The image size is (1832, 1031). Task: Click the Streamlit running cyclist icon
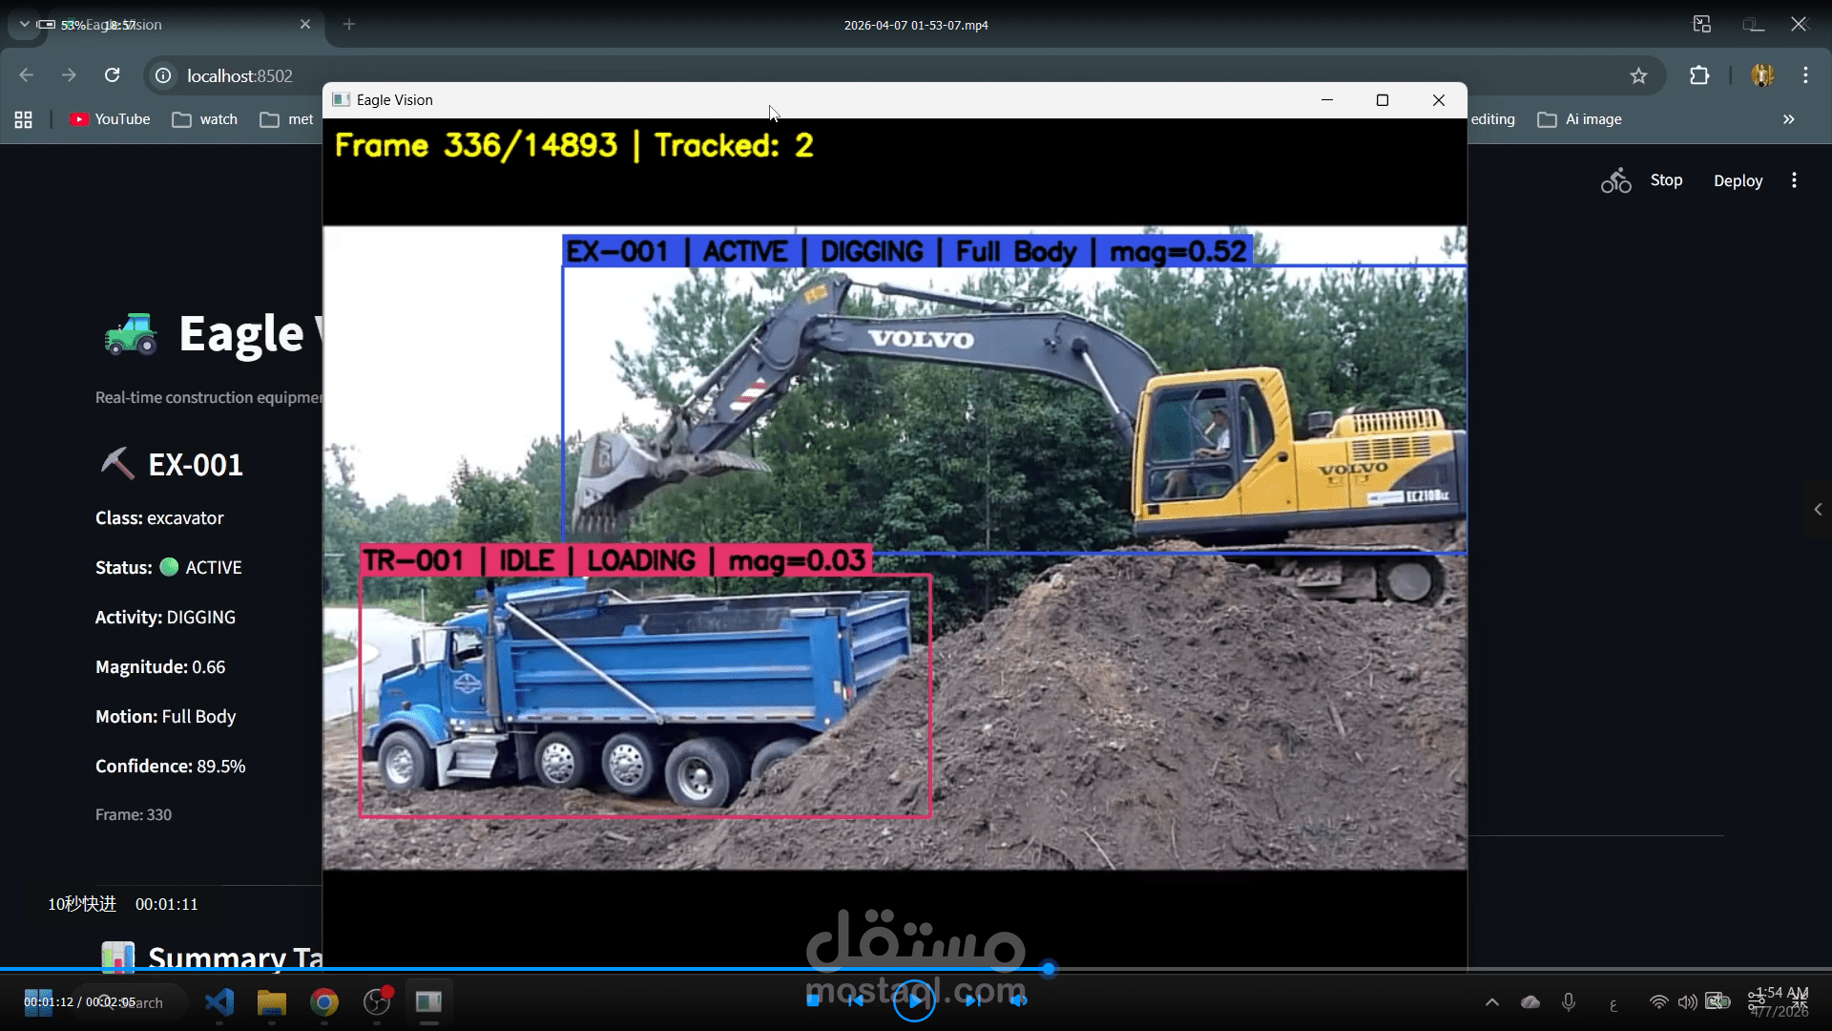pos(1615,180)
